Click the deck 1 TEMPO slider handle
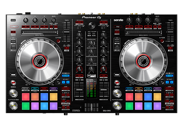The height and width of the screenshot is (129, 183). point(67,32)
